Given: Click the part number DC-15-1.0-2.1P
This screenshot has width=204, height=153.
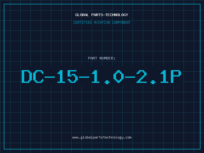Looking at the screenshot, I should [x=101, y=77].
